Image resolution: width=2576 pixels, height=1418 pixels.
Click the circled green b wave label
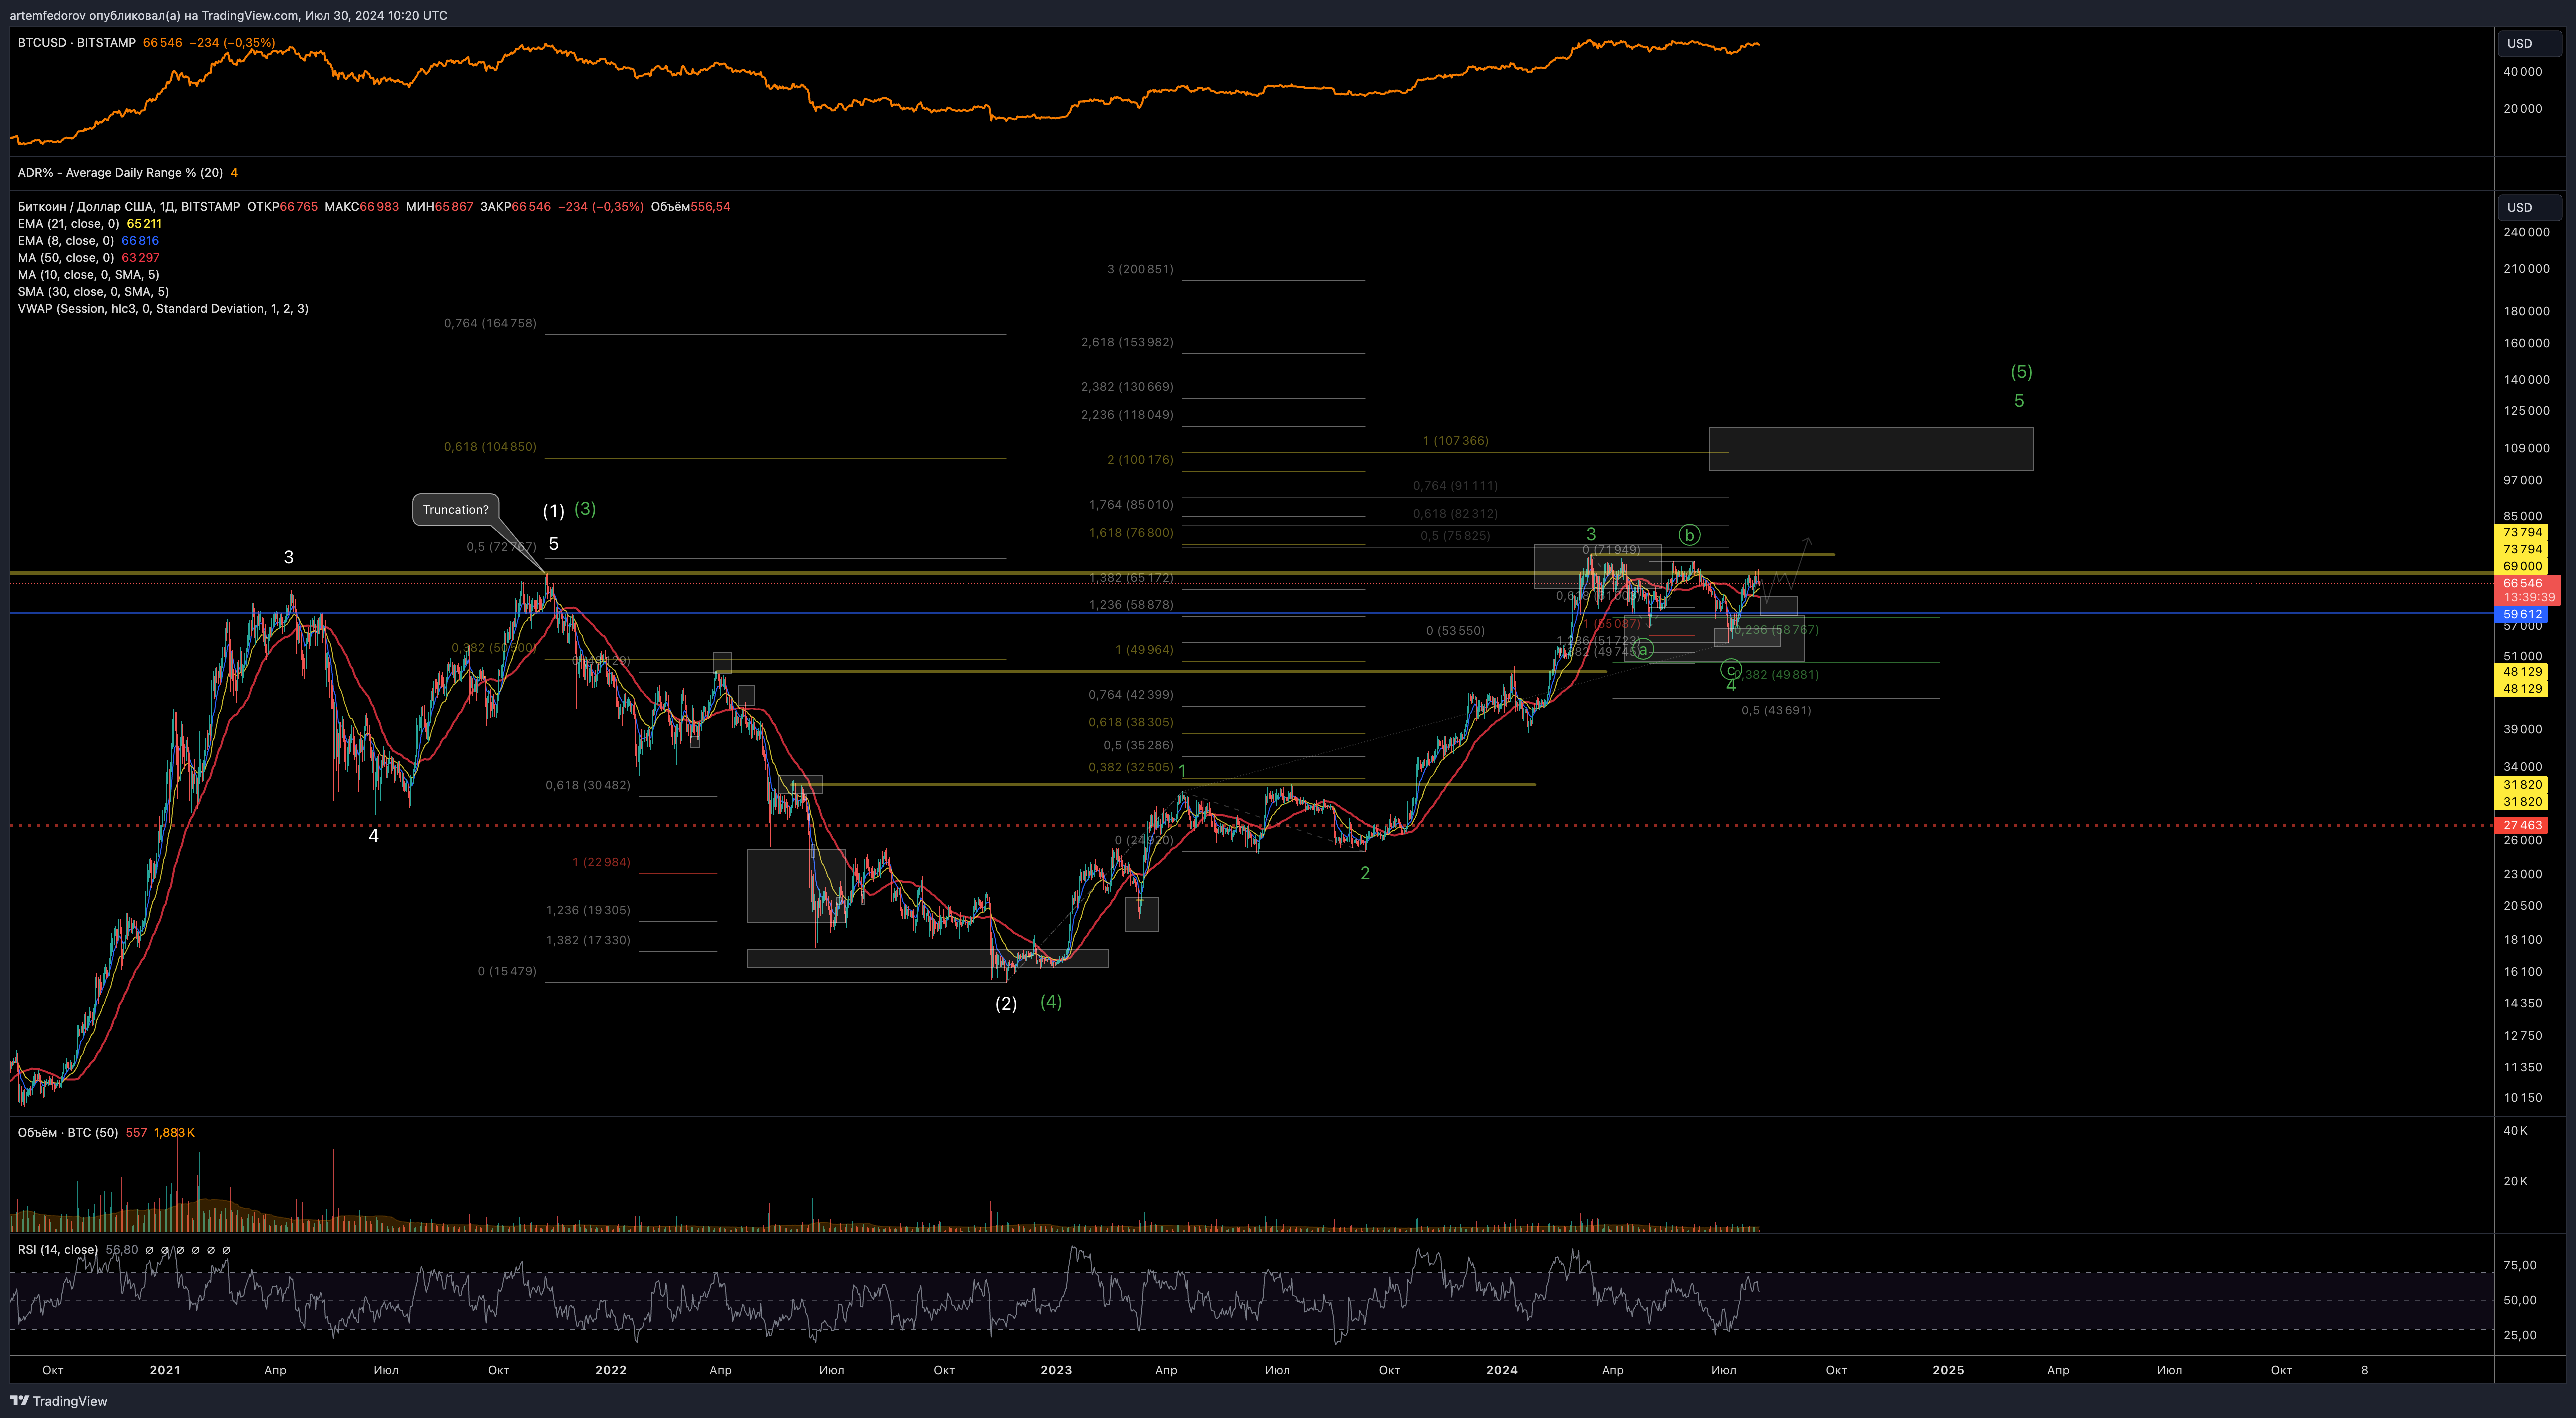click(1689, 535)
